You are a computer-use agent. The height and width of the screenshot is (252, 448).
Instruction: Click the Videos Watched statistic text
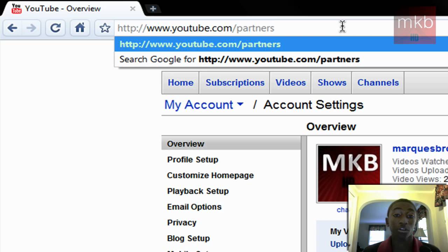click(420, 161)
